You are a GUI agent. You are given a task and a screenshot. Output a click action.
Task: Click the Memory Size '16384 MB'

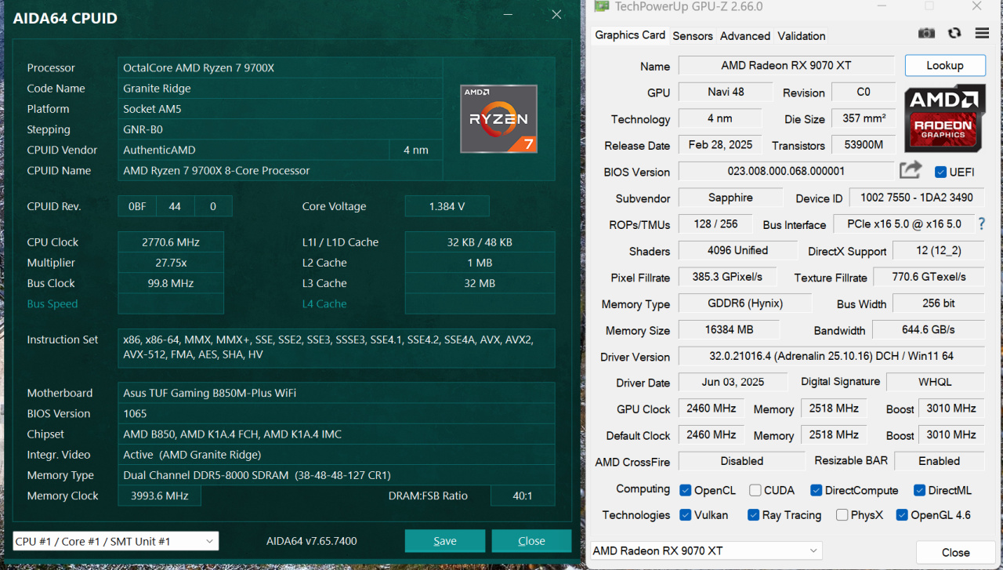[729, 329]
